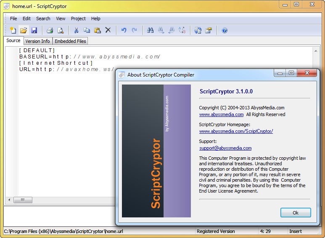Screen dimensions: 325x238
Task: Copy selection with the Copy icon
Action: coord(87,30)
